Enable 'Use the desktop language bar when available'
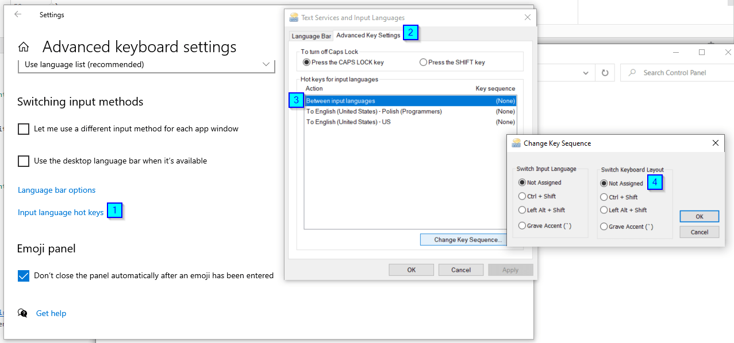 [x=23, y=161]
